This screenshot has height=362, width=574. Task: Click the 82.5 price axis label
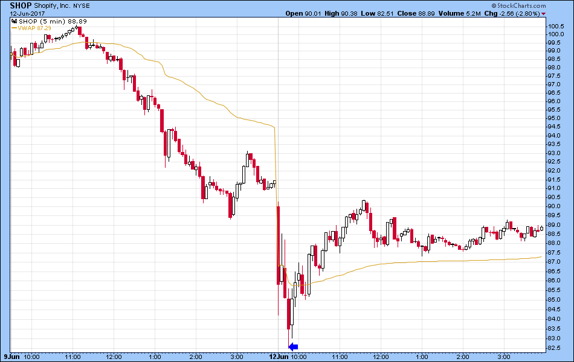tap(554, 348)
